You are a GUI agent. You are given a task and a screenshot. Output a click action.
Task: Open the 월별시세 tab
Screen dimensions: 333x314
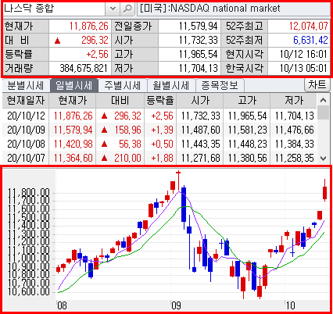coord(171,85)
